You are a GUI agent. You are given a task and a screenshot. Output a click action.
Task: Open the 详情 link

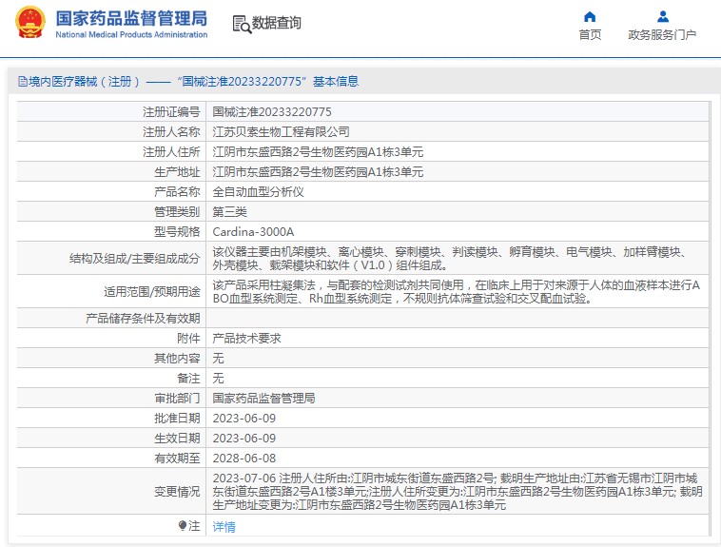[224, 526]
